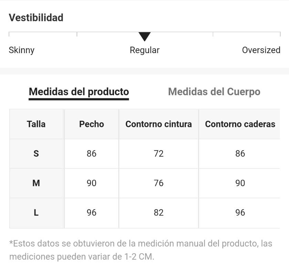
Task: Click the waist value 82 for L
Action: pos(159,213)
